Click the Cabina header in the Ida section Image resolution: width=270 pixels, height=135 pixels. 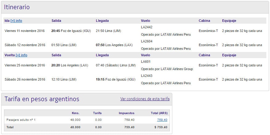(x=204, y=21)
